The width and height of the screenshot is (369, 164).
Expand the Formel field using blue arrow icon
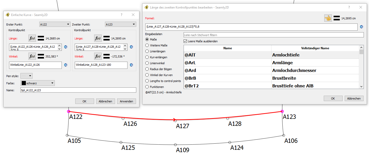[x=362, y=27]
